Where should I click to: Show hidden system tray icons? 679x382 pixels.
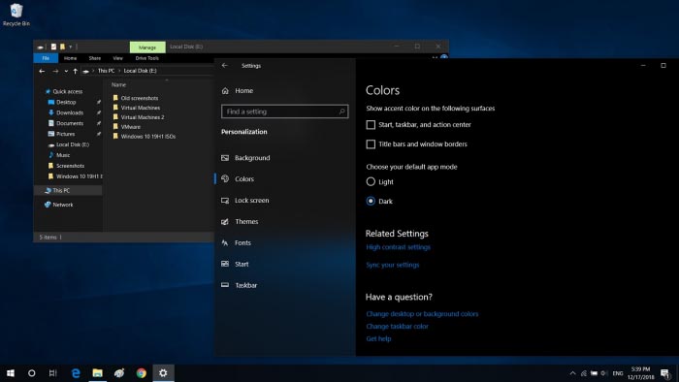tap(572, 373)
